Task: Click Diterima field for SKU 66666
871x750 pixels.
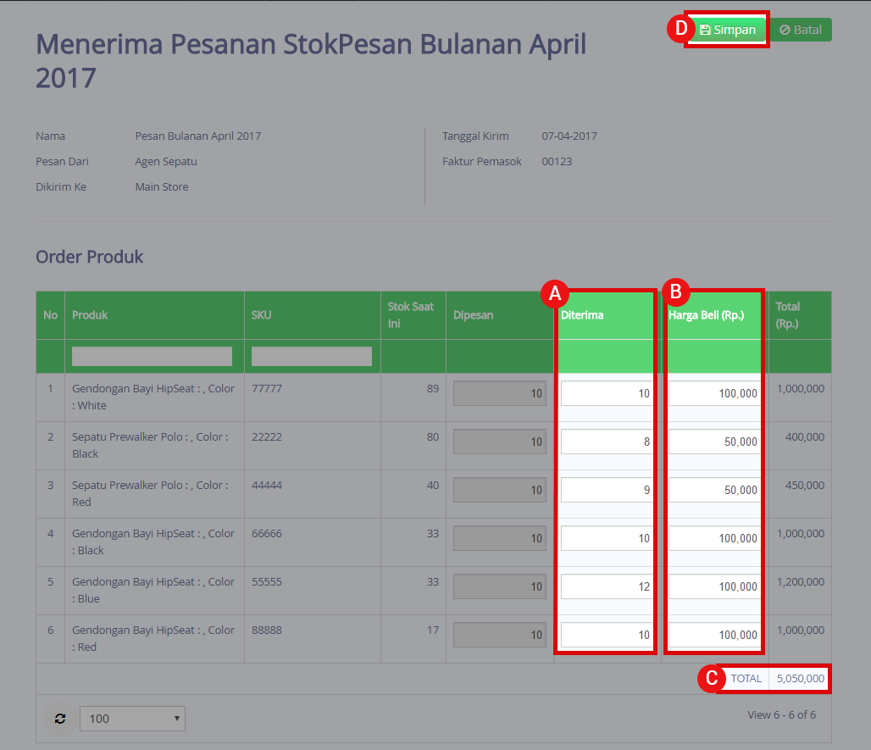Action: click(607, 538)
